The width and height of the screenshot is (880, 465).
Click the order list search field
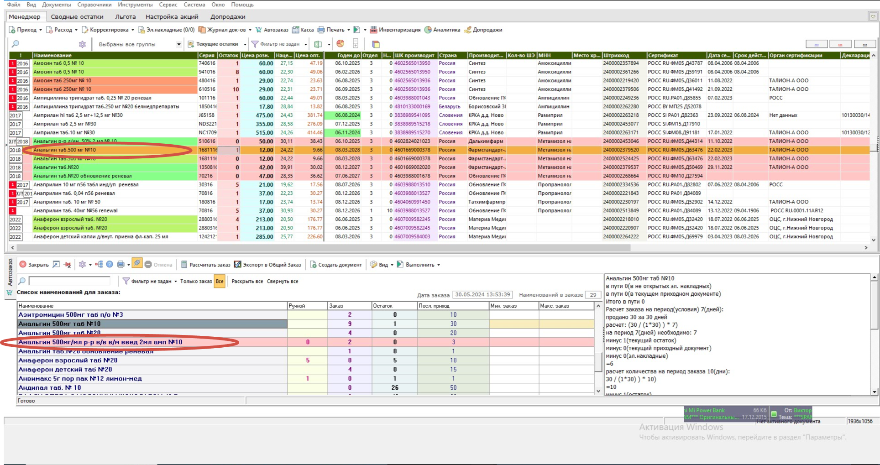click(x=69, y=281)
